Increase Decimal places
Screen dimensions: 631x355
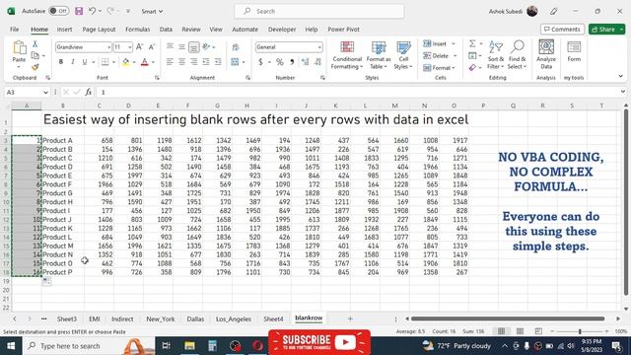[x=305, y=62]
